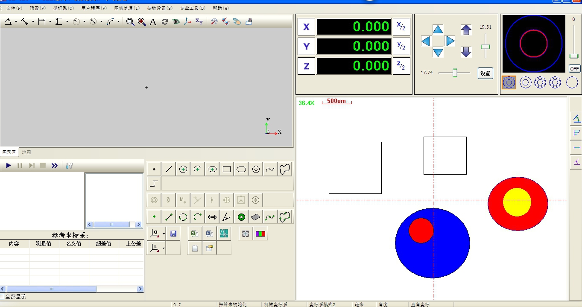Select the single empty ring light pattern

coord(572,82)
